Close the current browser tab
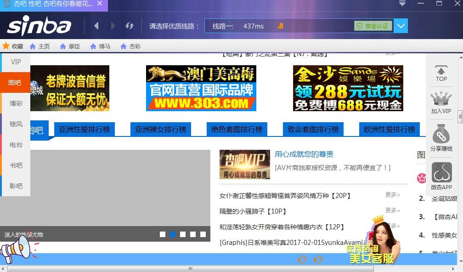Viewport: 463px width, 272px height. pyautogui.click(x=100, y=4)
